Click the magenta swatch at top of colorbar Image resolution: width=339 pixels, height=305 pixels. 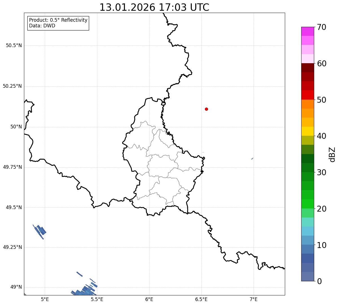[307, 31]
